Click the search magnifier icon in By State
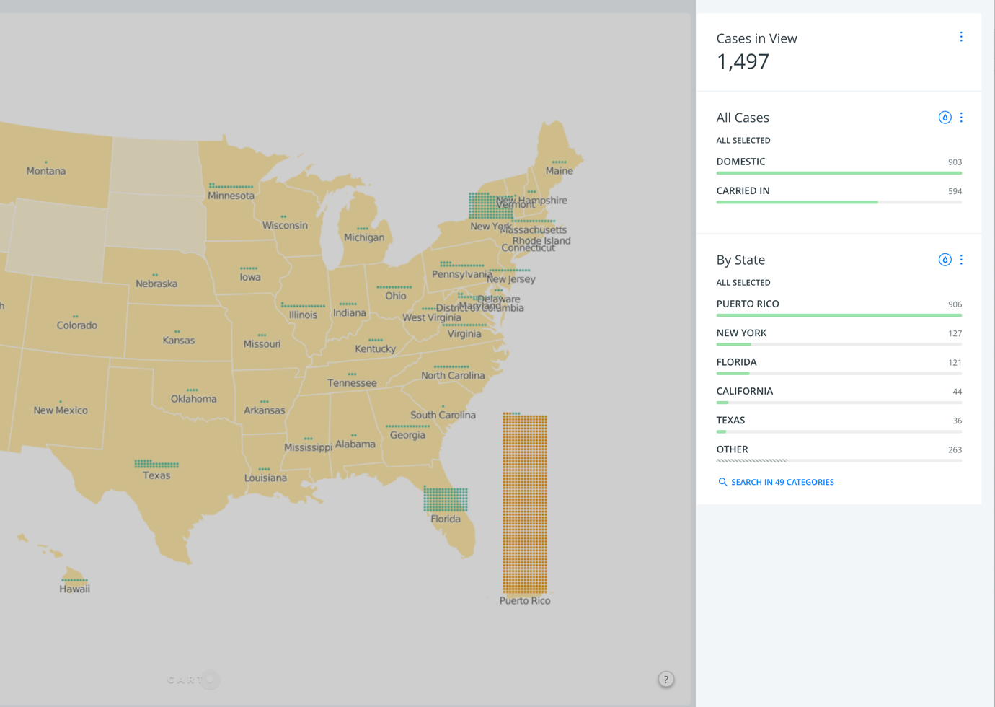This screenshot has height=707, width=995. point(722,482)
